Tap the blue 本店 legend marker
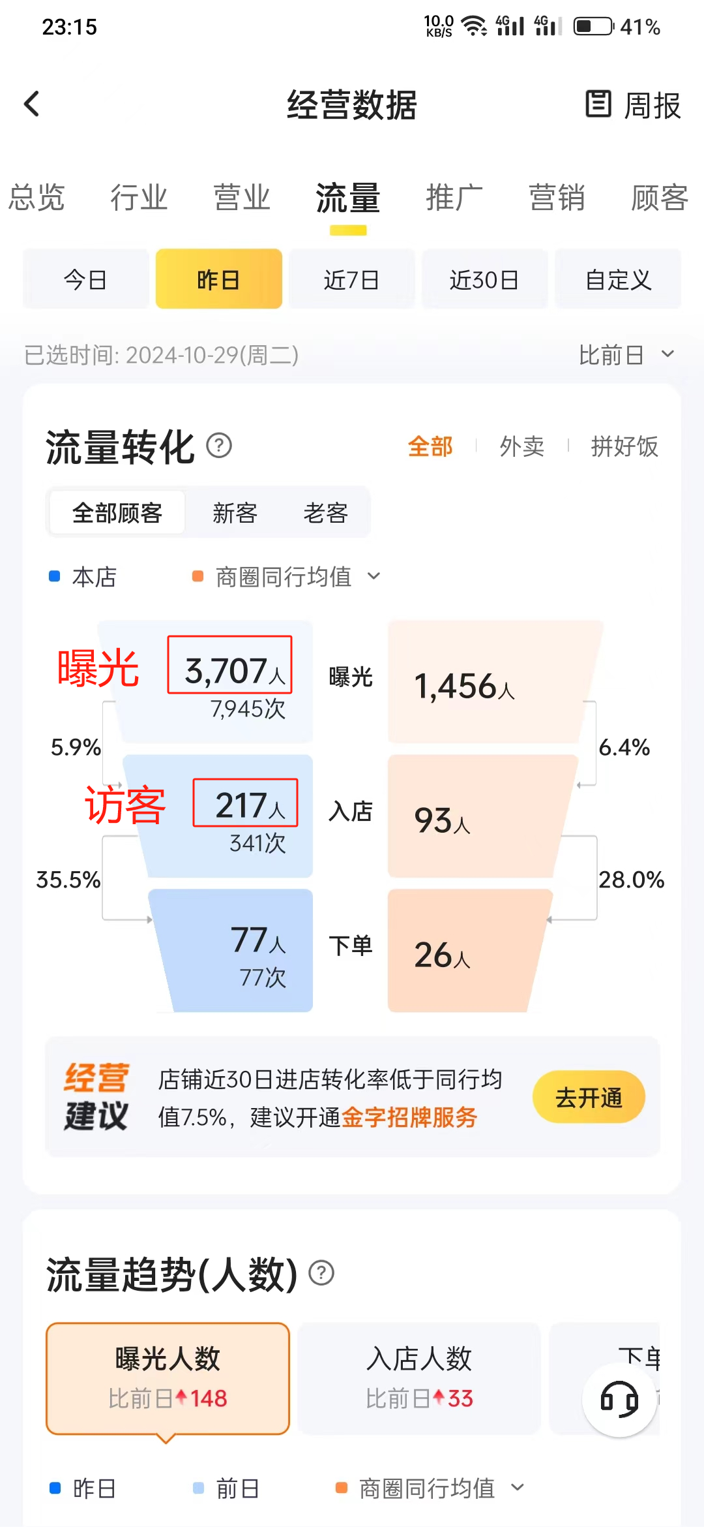 55,576
